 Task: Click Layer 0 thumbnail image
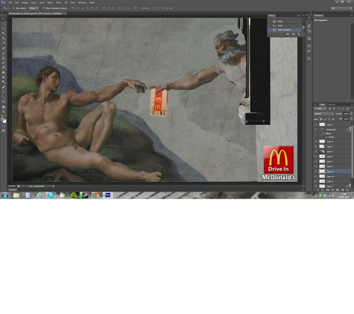pyautogui.click(x=322, y=151)
